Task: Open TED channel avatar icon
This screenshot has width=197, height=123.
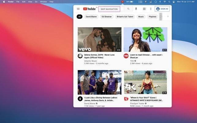Action: (x=126, y=56)
